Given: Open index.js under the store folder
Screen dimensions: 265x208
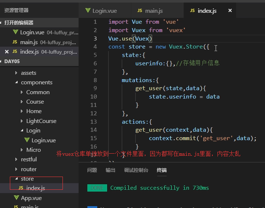Looking at the screenshot, I should point(39,188).
